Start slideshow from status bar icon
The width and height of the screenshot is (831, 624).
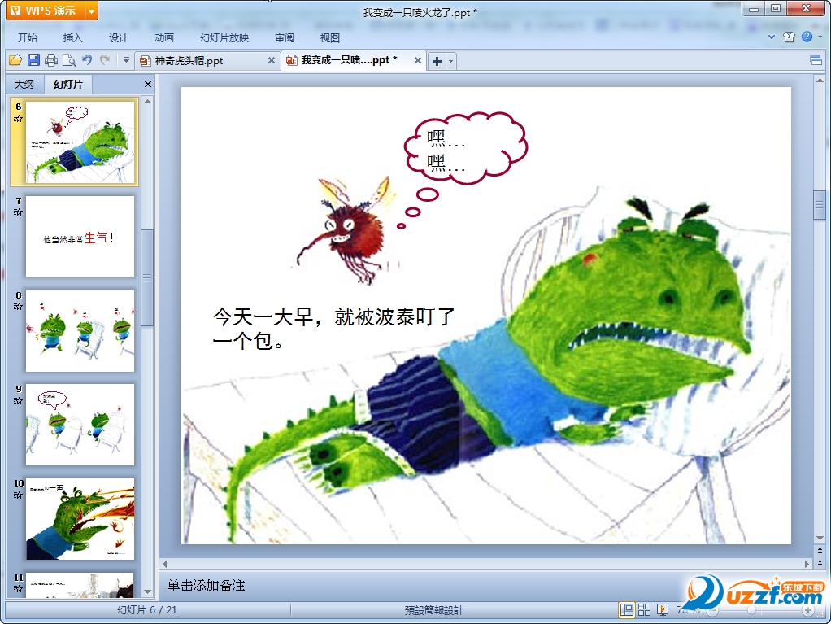pyautogui.click(x=663, y=609)
